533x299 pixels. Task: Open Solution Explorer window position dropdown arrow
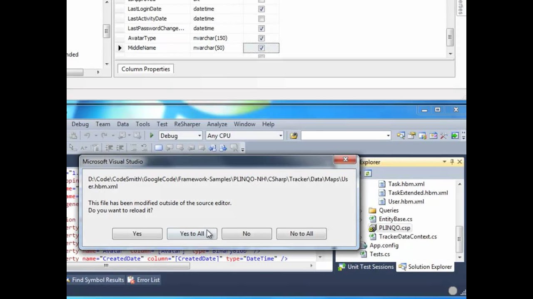tap(444, 162)
